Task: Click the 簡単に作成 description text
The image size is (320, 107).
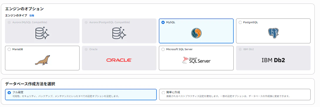Action: [x=228, y=96]
